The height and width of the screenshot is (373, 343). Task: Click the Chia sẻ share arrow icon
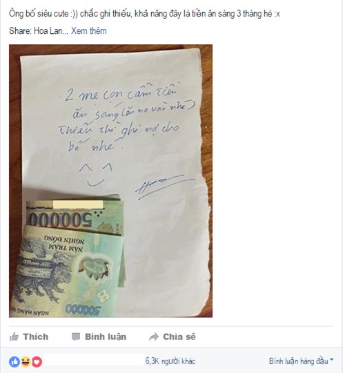pos(154,336)
